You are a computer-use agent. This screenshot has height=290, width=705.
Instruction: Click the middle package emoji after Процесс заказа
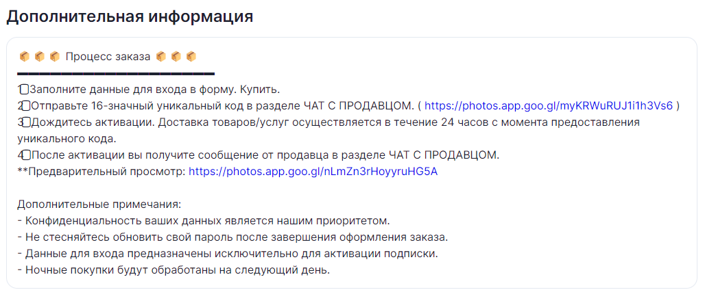coord(176,57)
